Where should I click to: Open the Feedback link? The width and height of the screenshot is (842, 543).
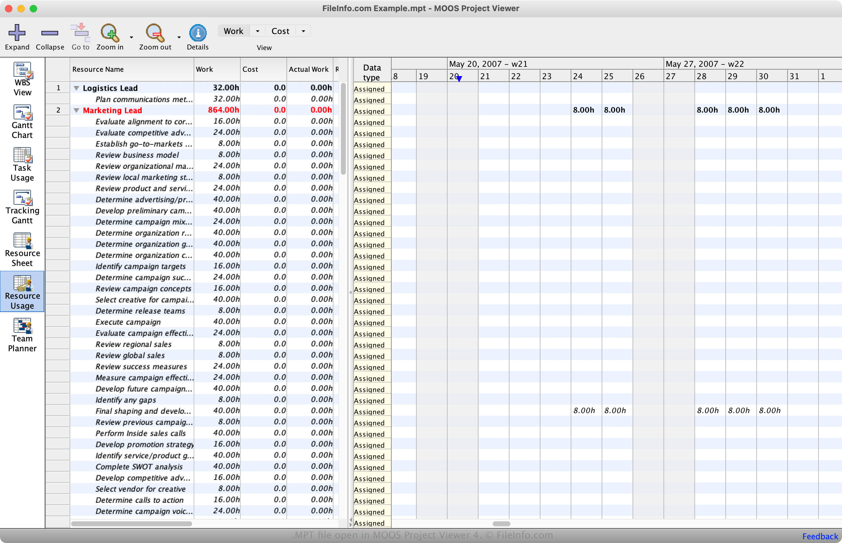point(820,536)
